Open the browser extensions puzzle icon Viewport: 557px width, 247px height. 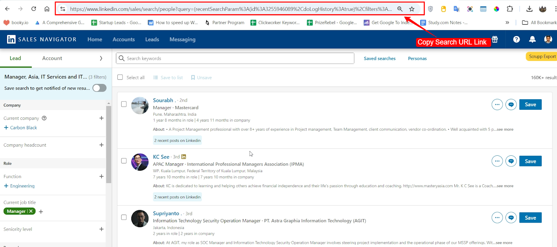point(510,9)
